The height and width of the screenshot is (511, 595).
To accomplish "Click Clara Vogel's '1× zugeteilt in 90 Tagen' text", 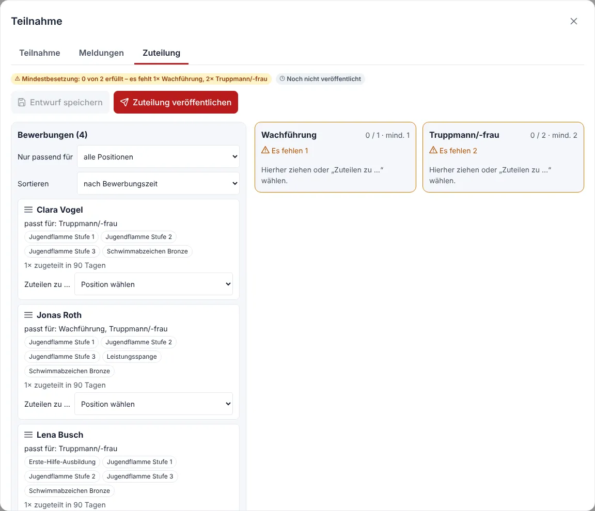I will click(x=65, y=265).
